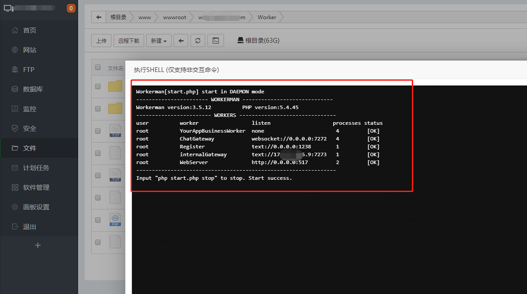This screenshot has width=527, height=294.
Task: Click the notification badge showing 0
Action: (x=71, y=8)
